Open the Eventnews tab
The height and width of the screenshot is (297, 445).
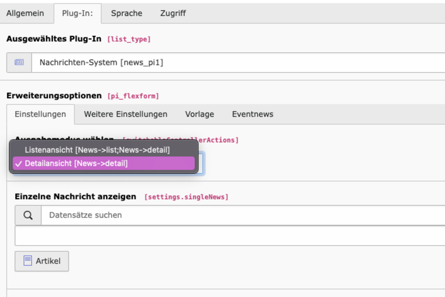[x=253, y=115]
